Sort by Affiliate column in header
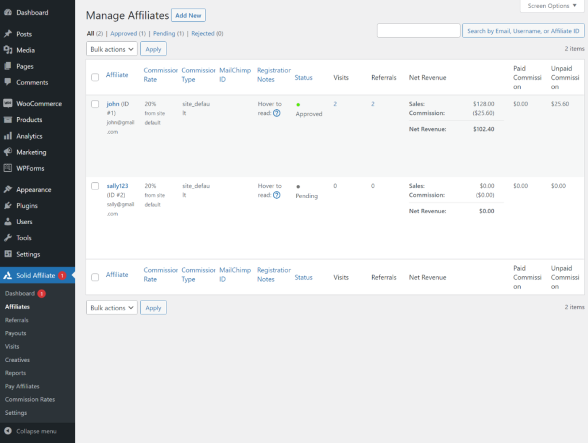588x443 pixels. (117, 75)
